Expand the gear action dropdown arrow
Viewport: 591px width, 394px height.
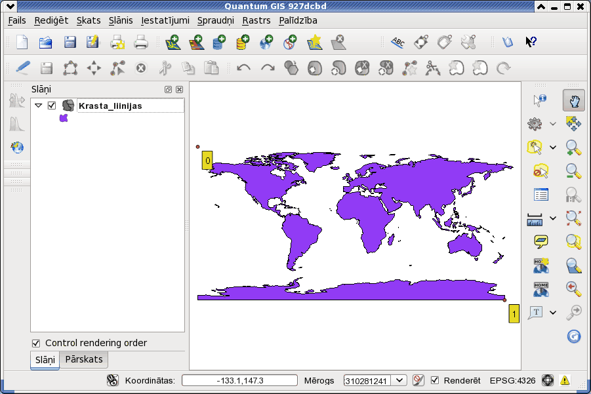click(552, 123)
